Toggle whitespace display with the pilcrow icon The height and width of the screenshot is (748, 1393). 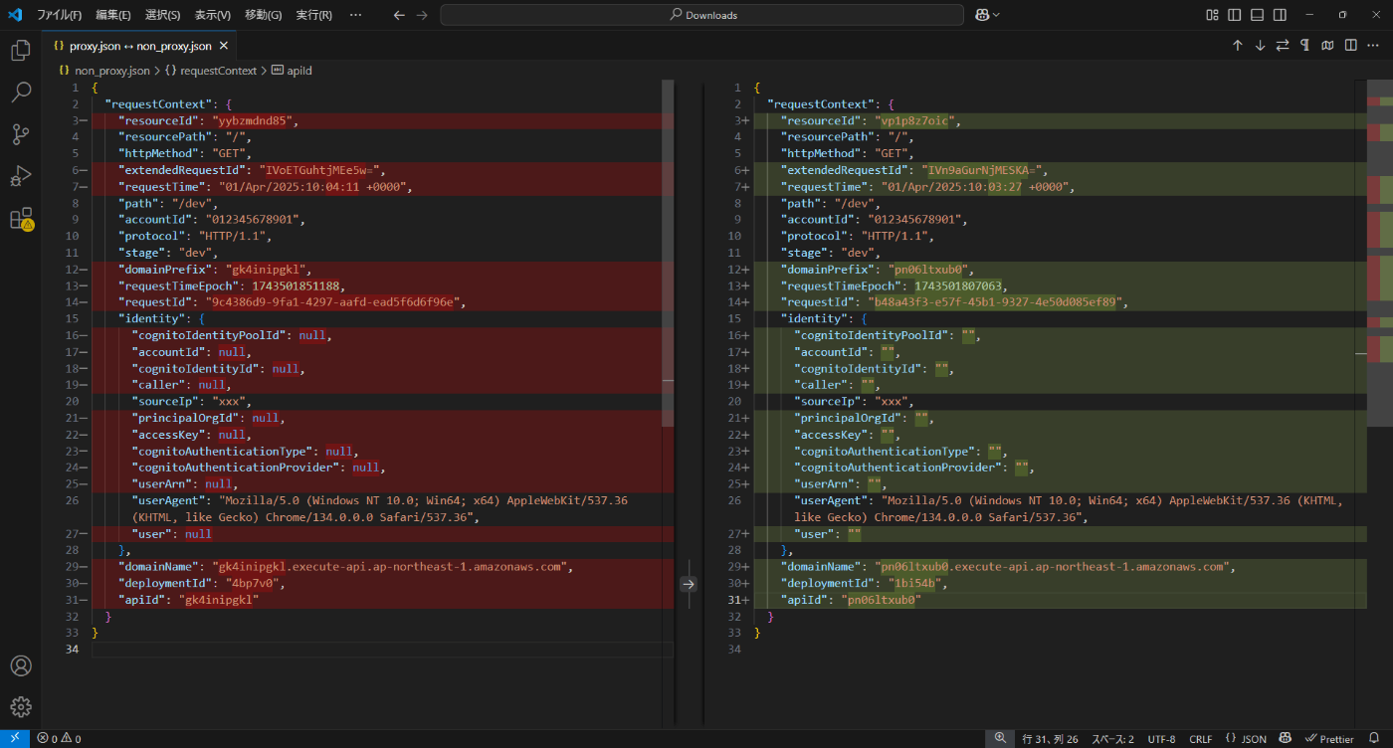[x=1304, y=46]
